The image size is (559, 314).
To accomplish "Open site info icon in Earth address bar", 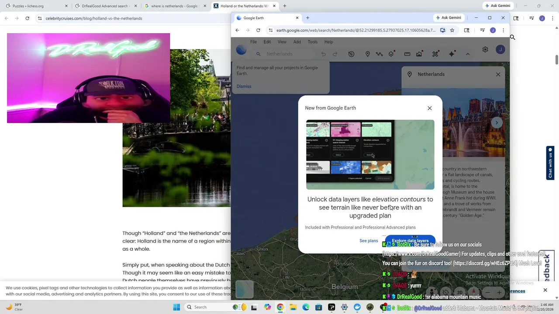I will pos(271,30).
